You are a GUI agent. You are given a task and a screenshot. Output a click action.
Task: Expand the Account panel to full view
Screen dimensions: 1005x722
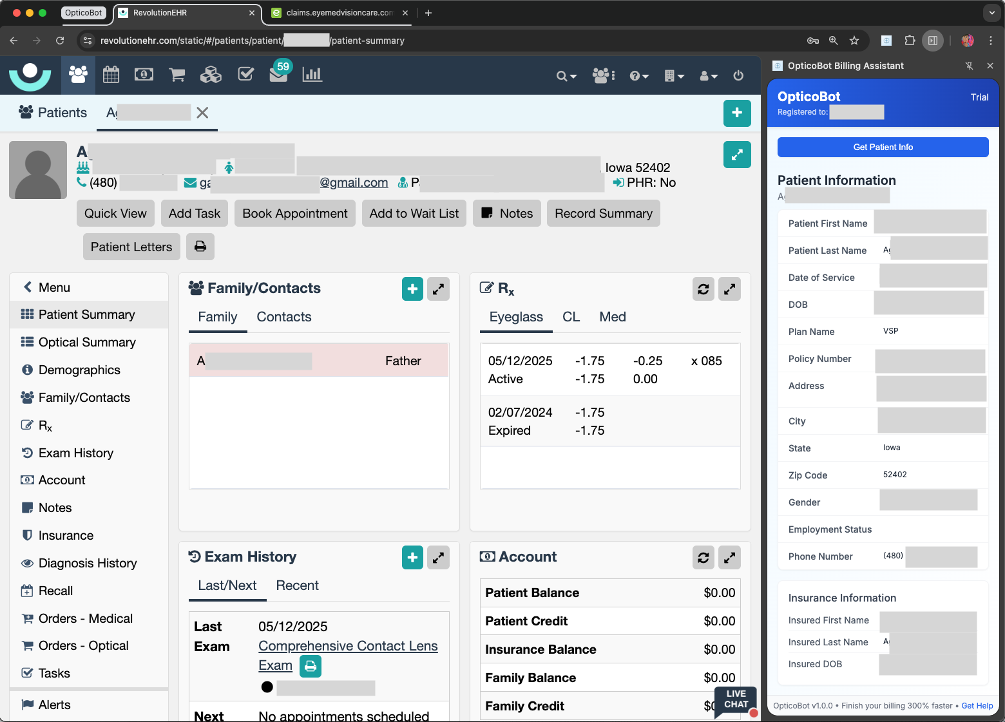pyautogui.click(x=729, y=558)
